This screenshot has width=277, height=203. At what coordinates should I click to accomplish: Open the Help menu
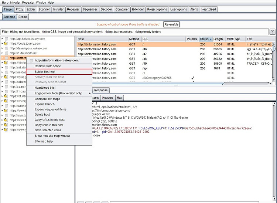tap(51, 3)
